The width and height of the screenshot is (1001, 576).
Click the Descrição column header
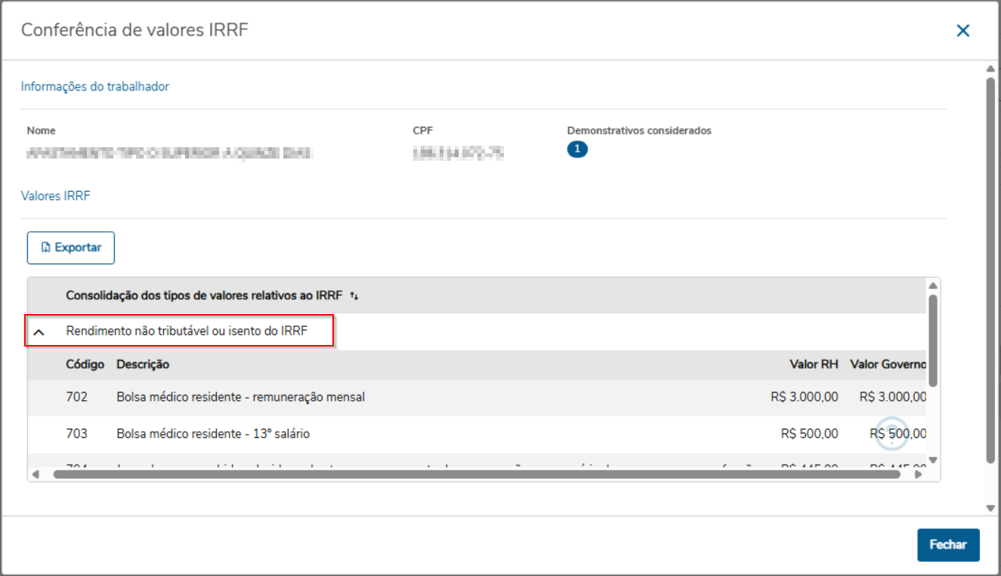[143, 365]
